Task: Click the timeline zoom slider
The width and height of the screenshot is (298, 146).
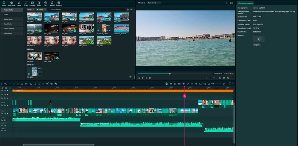Action: [x=216, y=84]
